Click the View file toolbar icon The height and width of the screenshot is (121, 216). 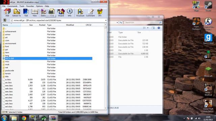[x=35, y=13]
